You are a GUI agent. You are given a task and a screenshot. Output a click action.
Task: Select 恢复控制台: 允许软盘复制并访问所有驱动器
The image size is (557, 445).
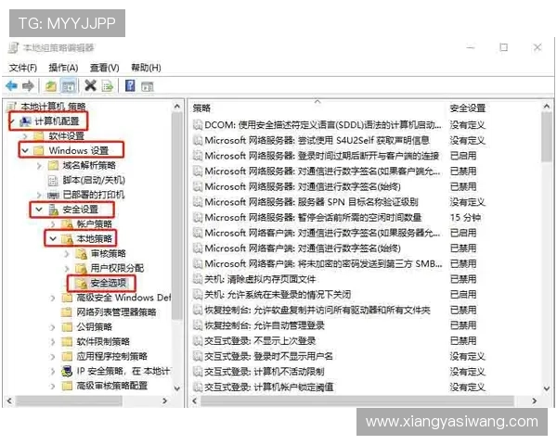coord(317,310)
